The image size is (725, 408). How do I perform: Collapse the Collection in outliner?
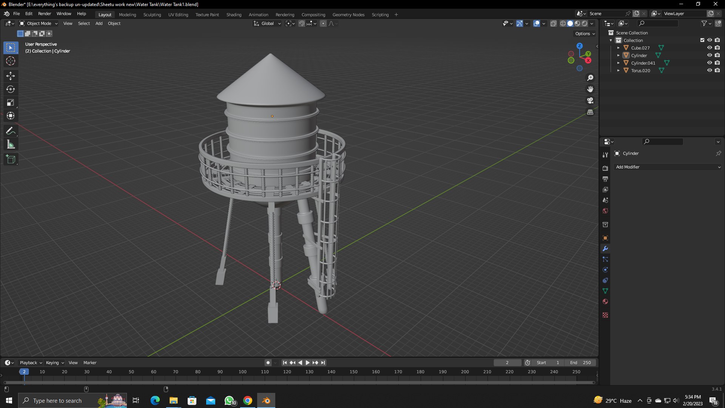(x=611, y=40)
